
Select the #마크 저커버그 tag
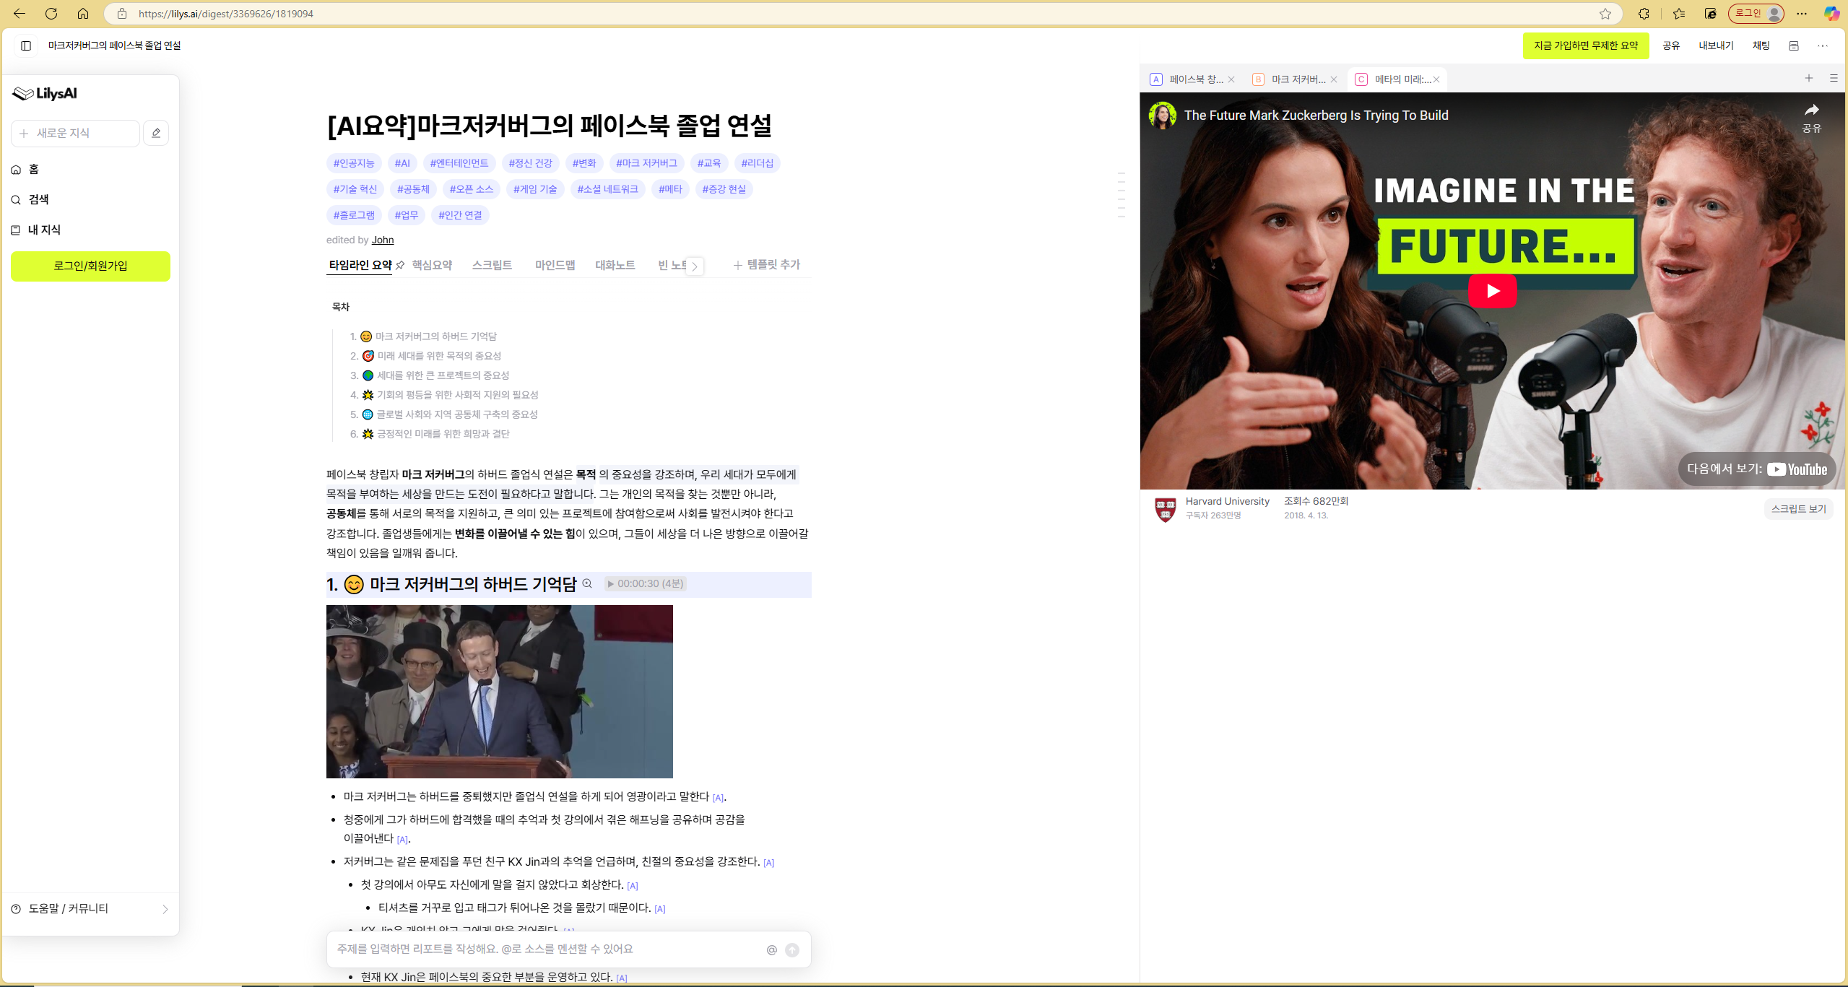(646, 163)
